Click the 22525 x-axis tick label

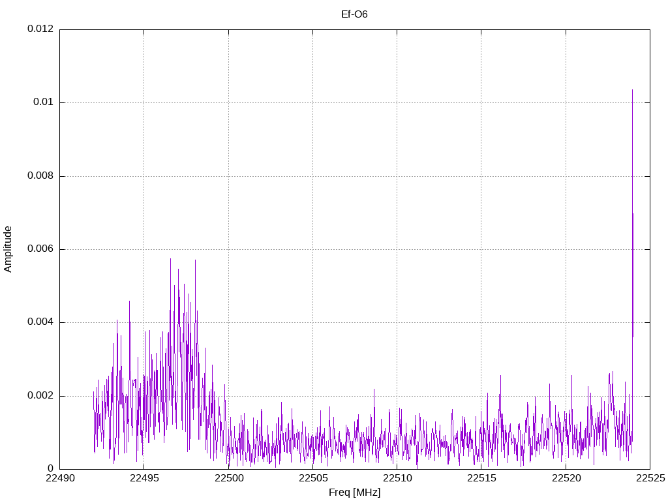click(650, 478)
